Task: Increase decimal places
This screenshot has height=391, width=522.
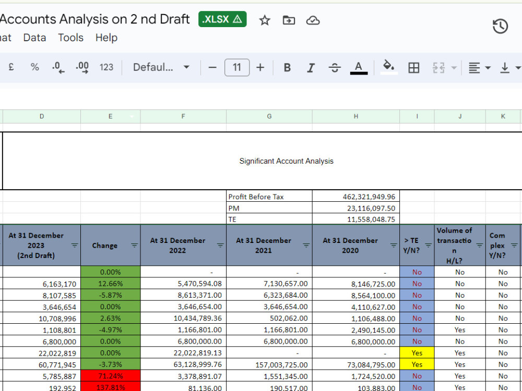Action: point(82,67)
